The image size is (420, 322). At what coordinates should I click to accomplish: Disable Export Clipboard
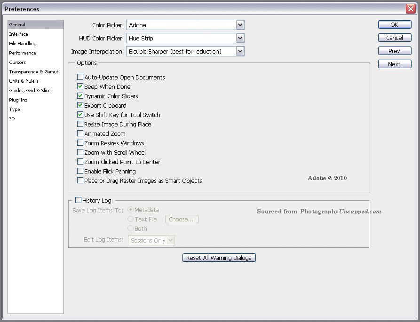[x=80, y=105]
